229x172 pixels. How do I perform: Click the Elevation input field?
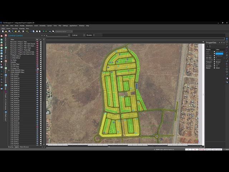click(98, 35)
